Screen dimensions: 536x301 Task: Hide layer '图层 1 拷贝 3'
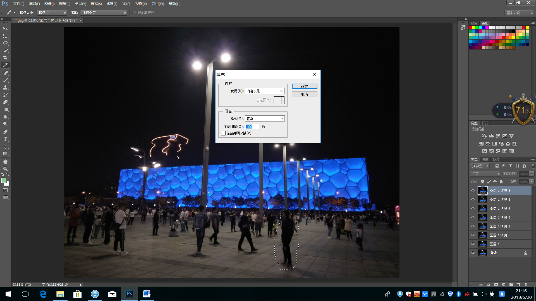[473, 217]
